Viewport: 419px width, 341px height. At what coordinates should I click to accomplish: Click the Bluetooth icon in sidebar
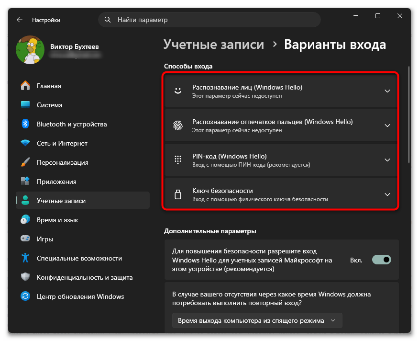click(25, 124)
